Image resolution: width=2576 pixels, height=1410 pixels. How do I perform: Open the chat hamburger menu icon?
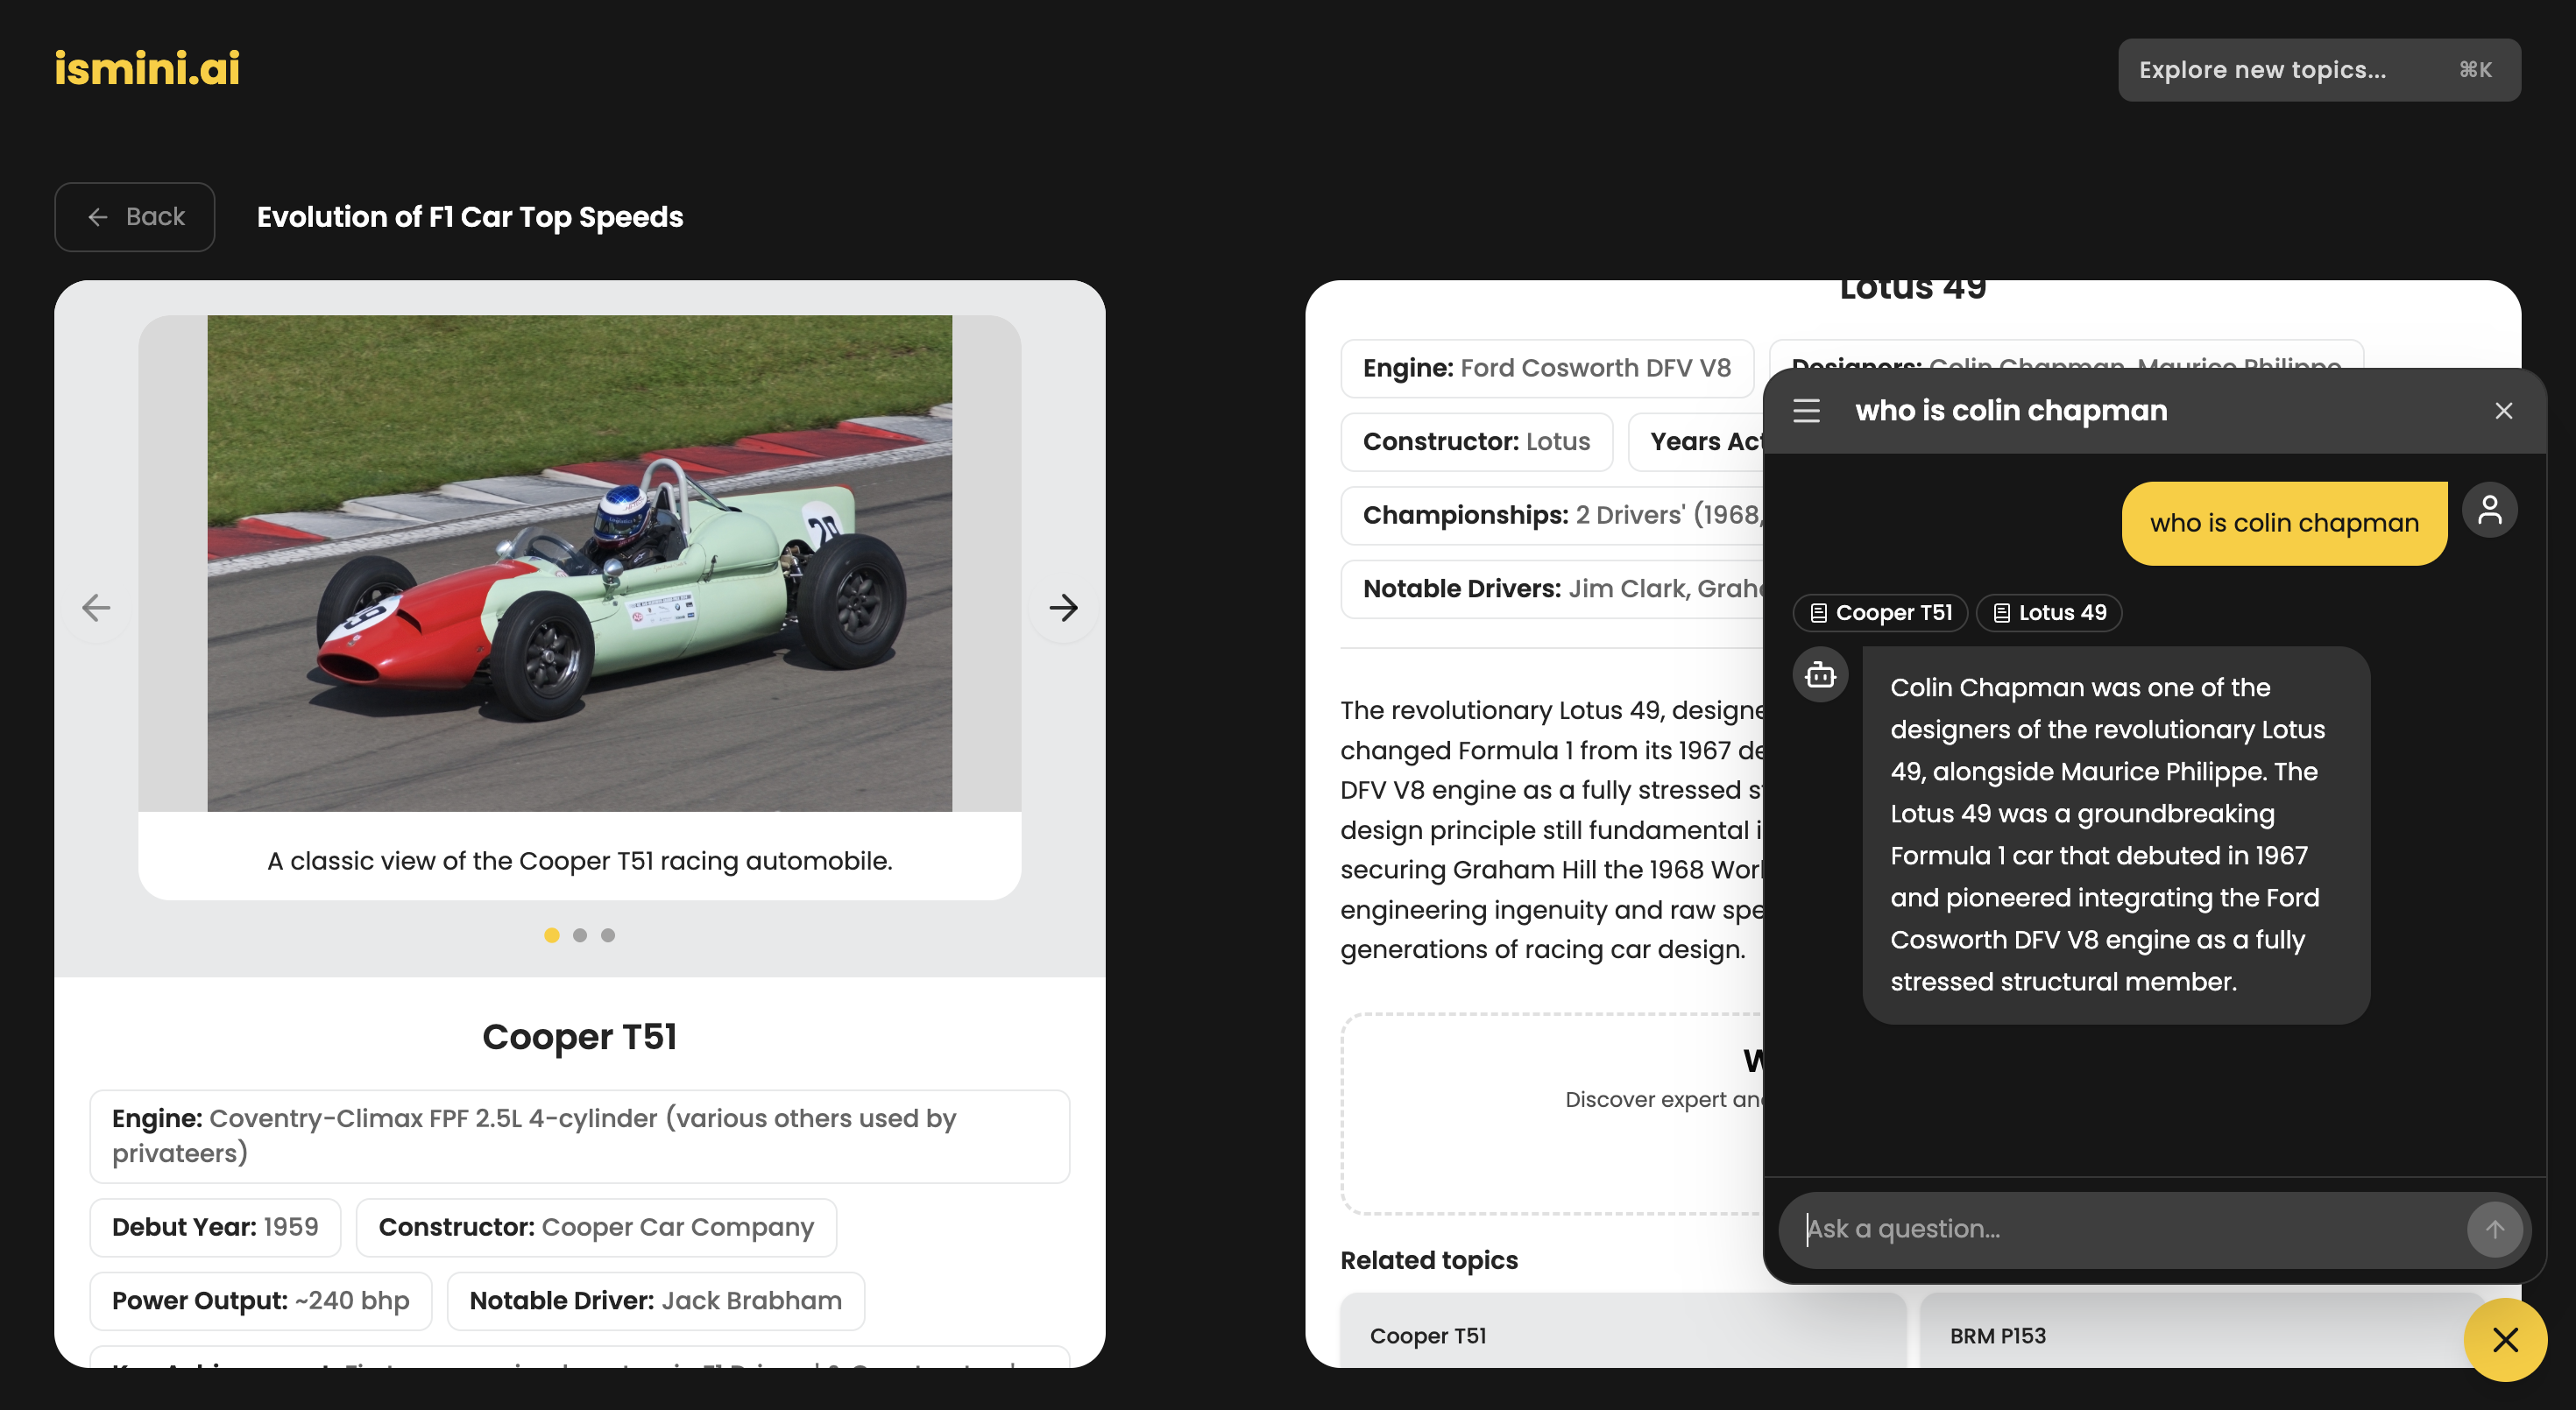pos(1806,411)
